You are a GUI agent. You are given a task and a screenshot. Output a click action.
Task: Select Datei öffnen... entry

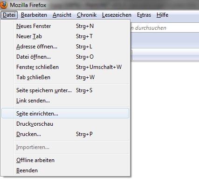tap(65, 57)
